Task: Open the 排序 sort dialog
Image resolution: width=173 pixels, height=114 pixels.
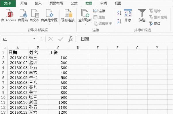Action: click(x=128, y=16)
